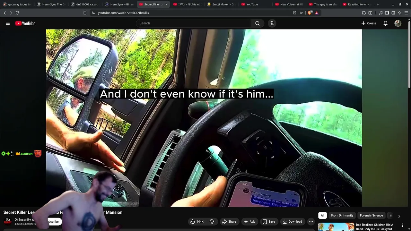Screen dimensions: 411x231
Task: Click the search magnifier button
Action: click(x=258, y=23)
